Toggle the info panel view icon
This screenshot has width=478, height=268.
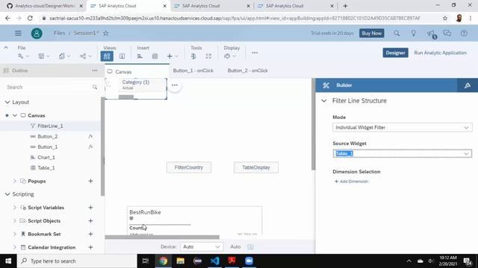(122, 57)
